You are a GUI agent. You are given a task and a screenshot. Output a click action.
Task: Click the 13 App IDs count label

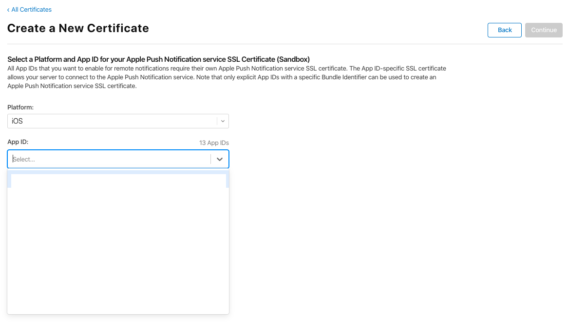click(214, 143)
